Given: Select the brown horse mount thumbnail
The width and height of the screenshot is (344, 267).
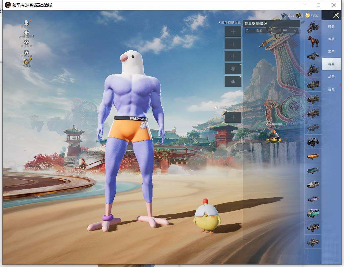Looking at the screenshot, I should pyautogui.click(x=313, y=41).
